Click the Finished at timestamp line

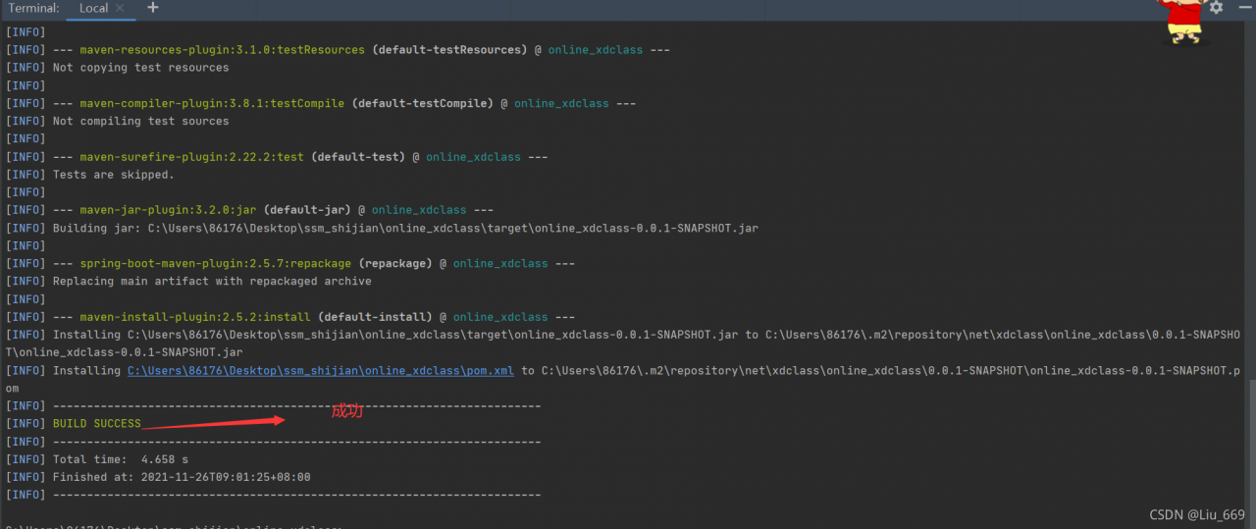(182, 477)
